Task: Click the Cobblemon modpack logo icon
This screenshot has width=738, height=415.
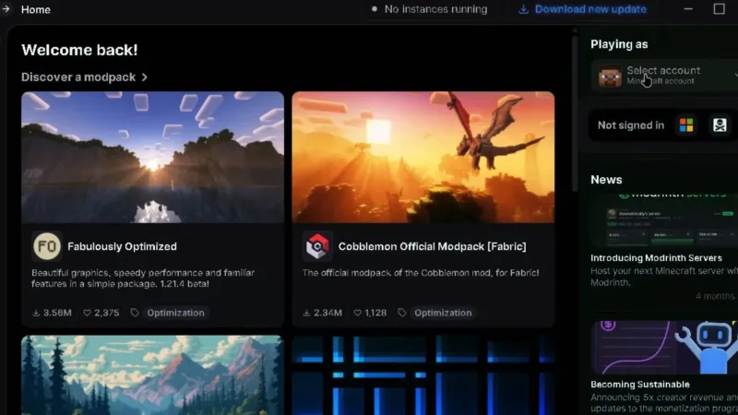Action: (317, 246)
